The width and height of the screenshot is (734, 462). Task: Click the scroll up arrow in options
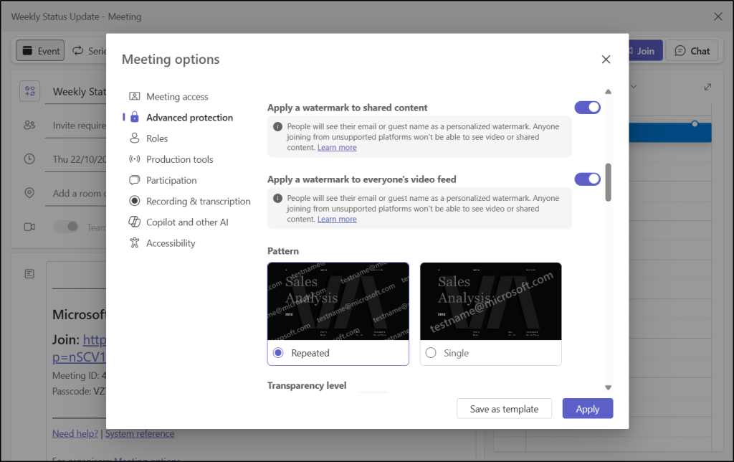click(608, 91)
